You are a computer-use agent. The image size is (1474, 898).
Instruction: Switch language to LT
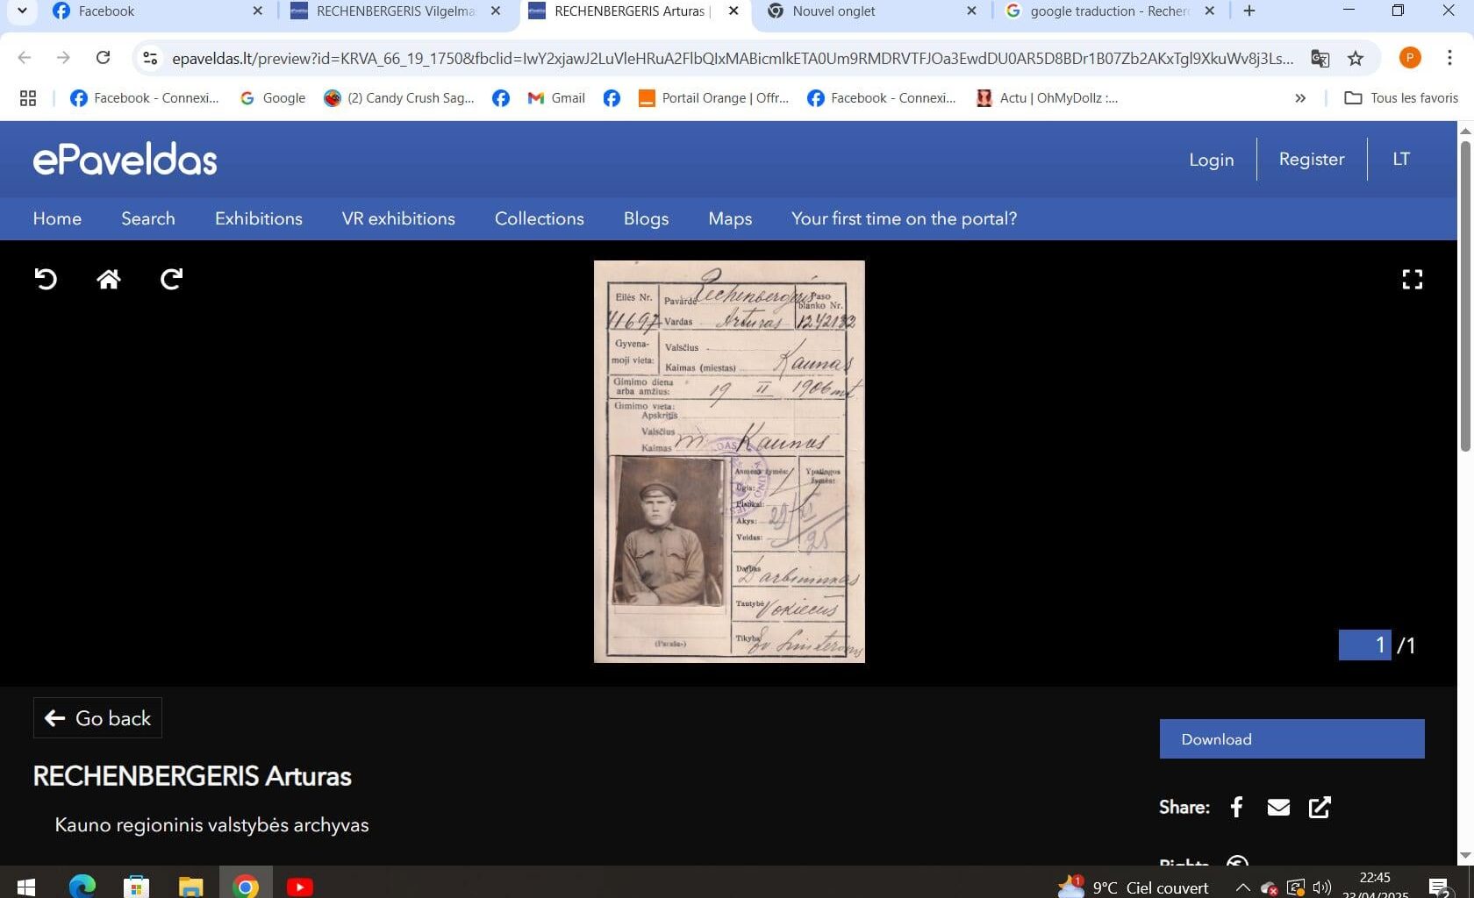[1400, 159]
